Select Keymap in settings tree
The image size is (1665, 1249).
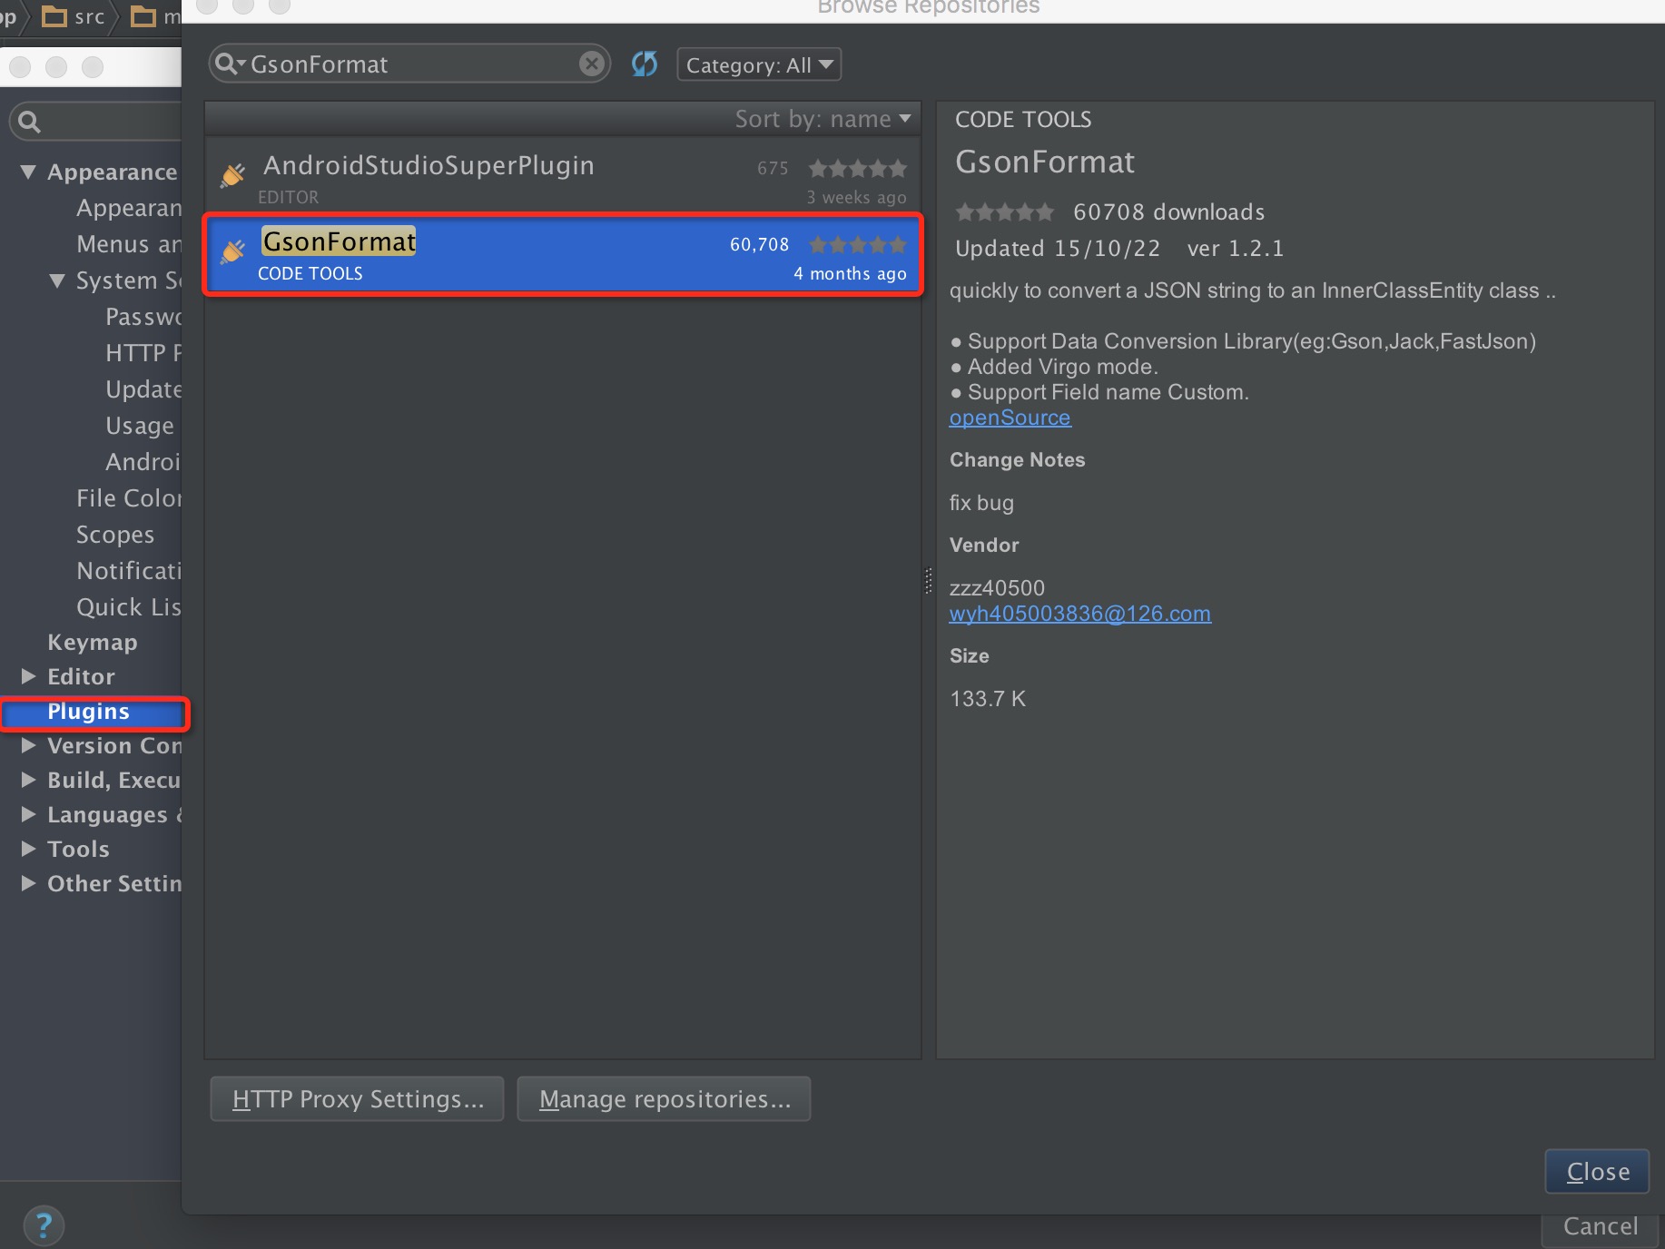click(x=93, y=643)
